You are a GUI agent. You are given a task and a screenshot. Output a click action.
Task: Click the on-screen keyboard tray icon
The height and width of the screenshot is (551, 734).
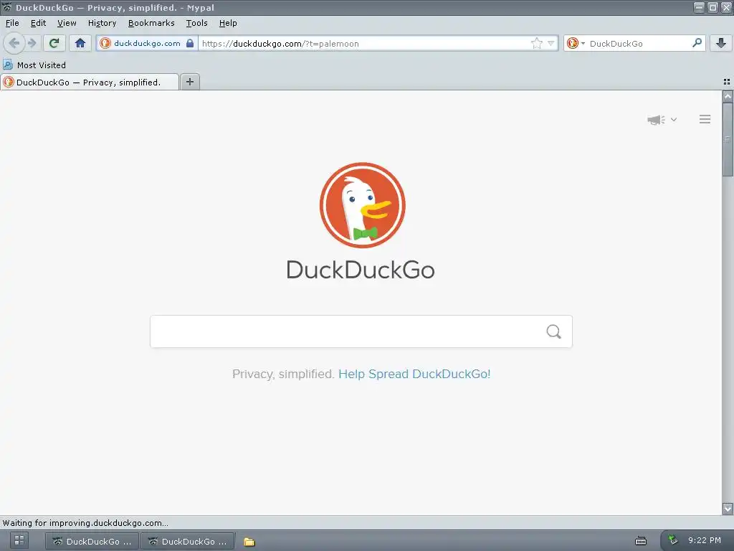click(x=641, y=541)
